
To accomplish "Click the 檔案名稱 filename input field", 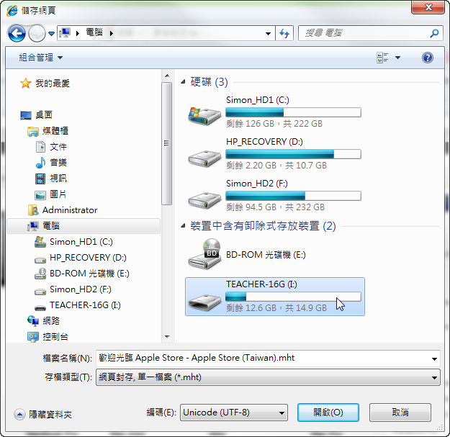I will (268, 358).
